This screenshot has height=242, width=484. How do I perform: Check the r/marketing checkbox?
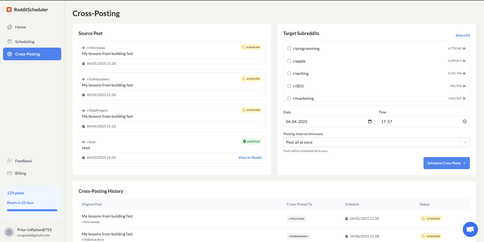[x=289, y=98]
